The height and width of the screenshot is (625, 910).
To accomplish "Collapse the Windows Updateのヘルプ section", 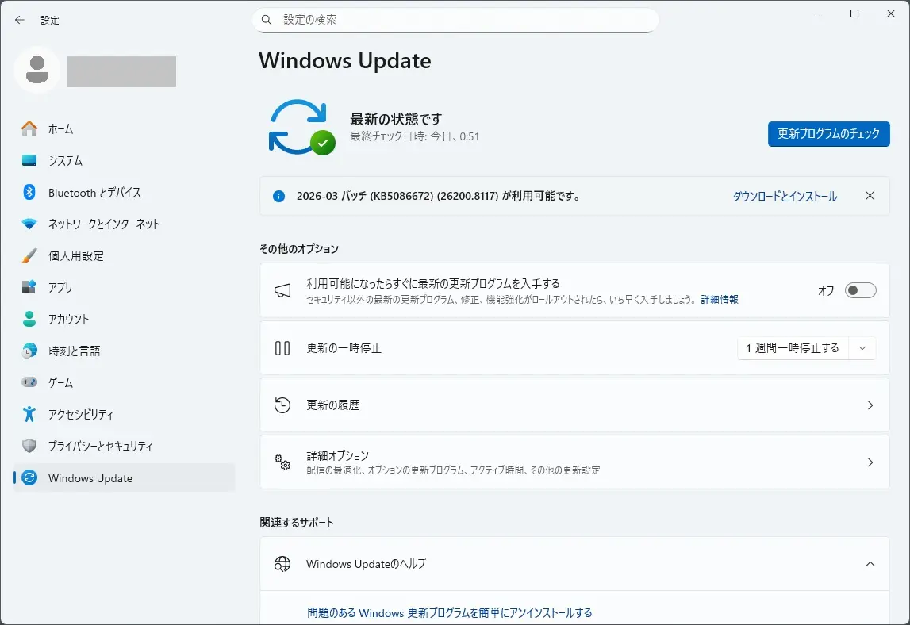I will click(870, 564).
